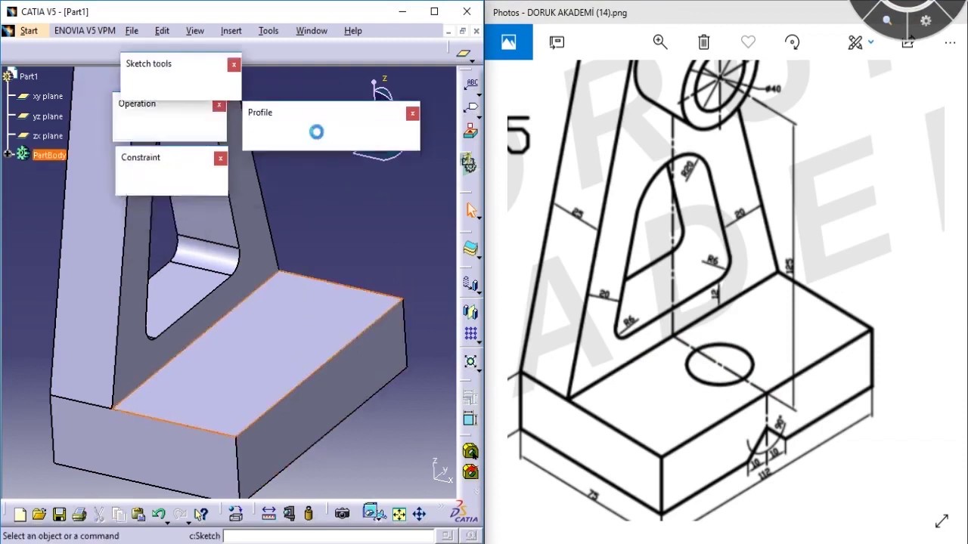Image resolution: width=968 pixels, height=544 pixels.
Task: Select the Text with Leader ABC icon
Action: tap(471, 84)
